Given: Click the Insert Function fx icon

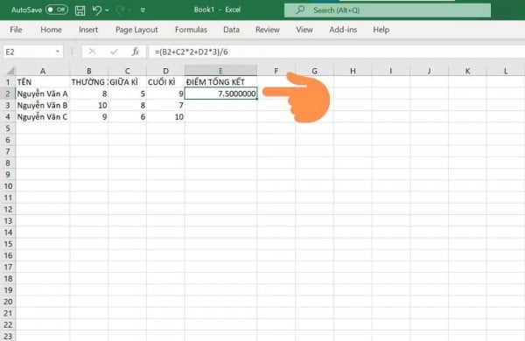Looking at the screenshot, I should tap(136, 52).
